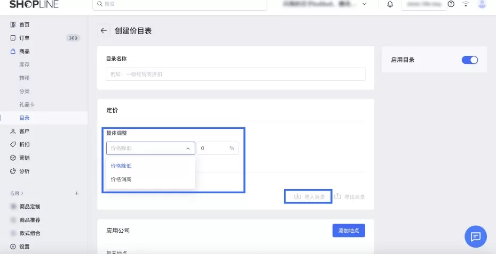The width and height of the screenshot is (496, 254).
Task: Click the 款式组合 app icon
Action: [x=13, y=233]
